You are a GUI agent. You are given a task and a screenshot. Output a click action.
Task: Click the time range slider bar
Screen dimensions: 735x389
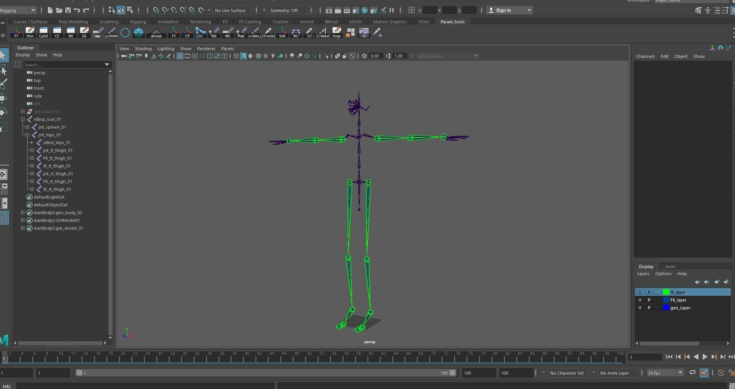[266, 373]
